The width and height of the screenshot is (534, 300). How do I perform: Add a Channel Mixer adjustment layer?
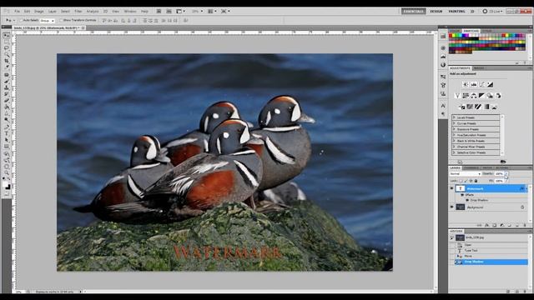(x=498, y=96)
